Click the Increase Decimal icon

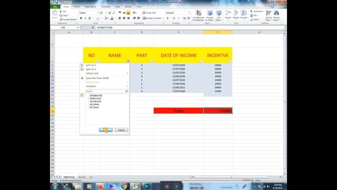pyautogui.click(x=184, y=18)
